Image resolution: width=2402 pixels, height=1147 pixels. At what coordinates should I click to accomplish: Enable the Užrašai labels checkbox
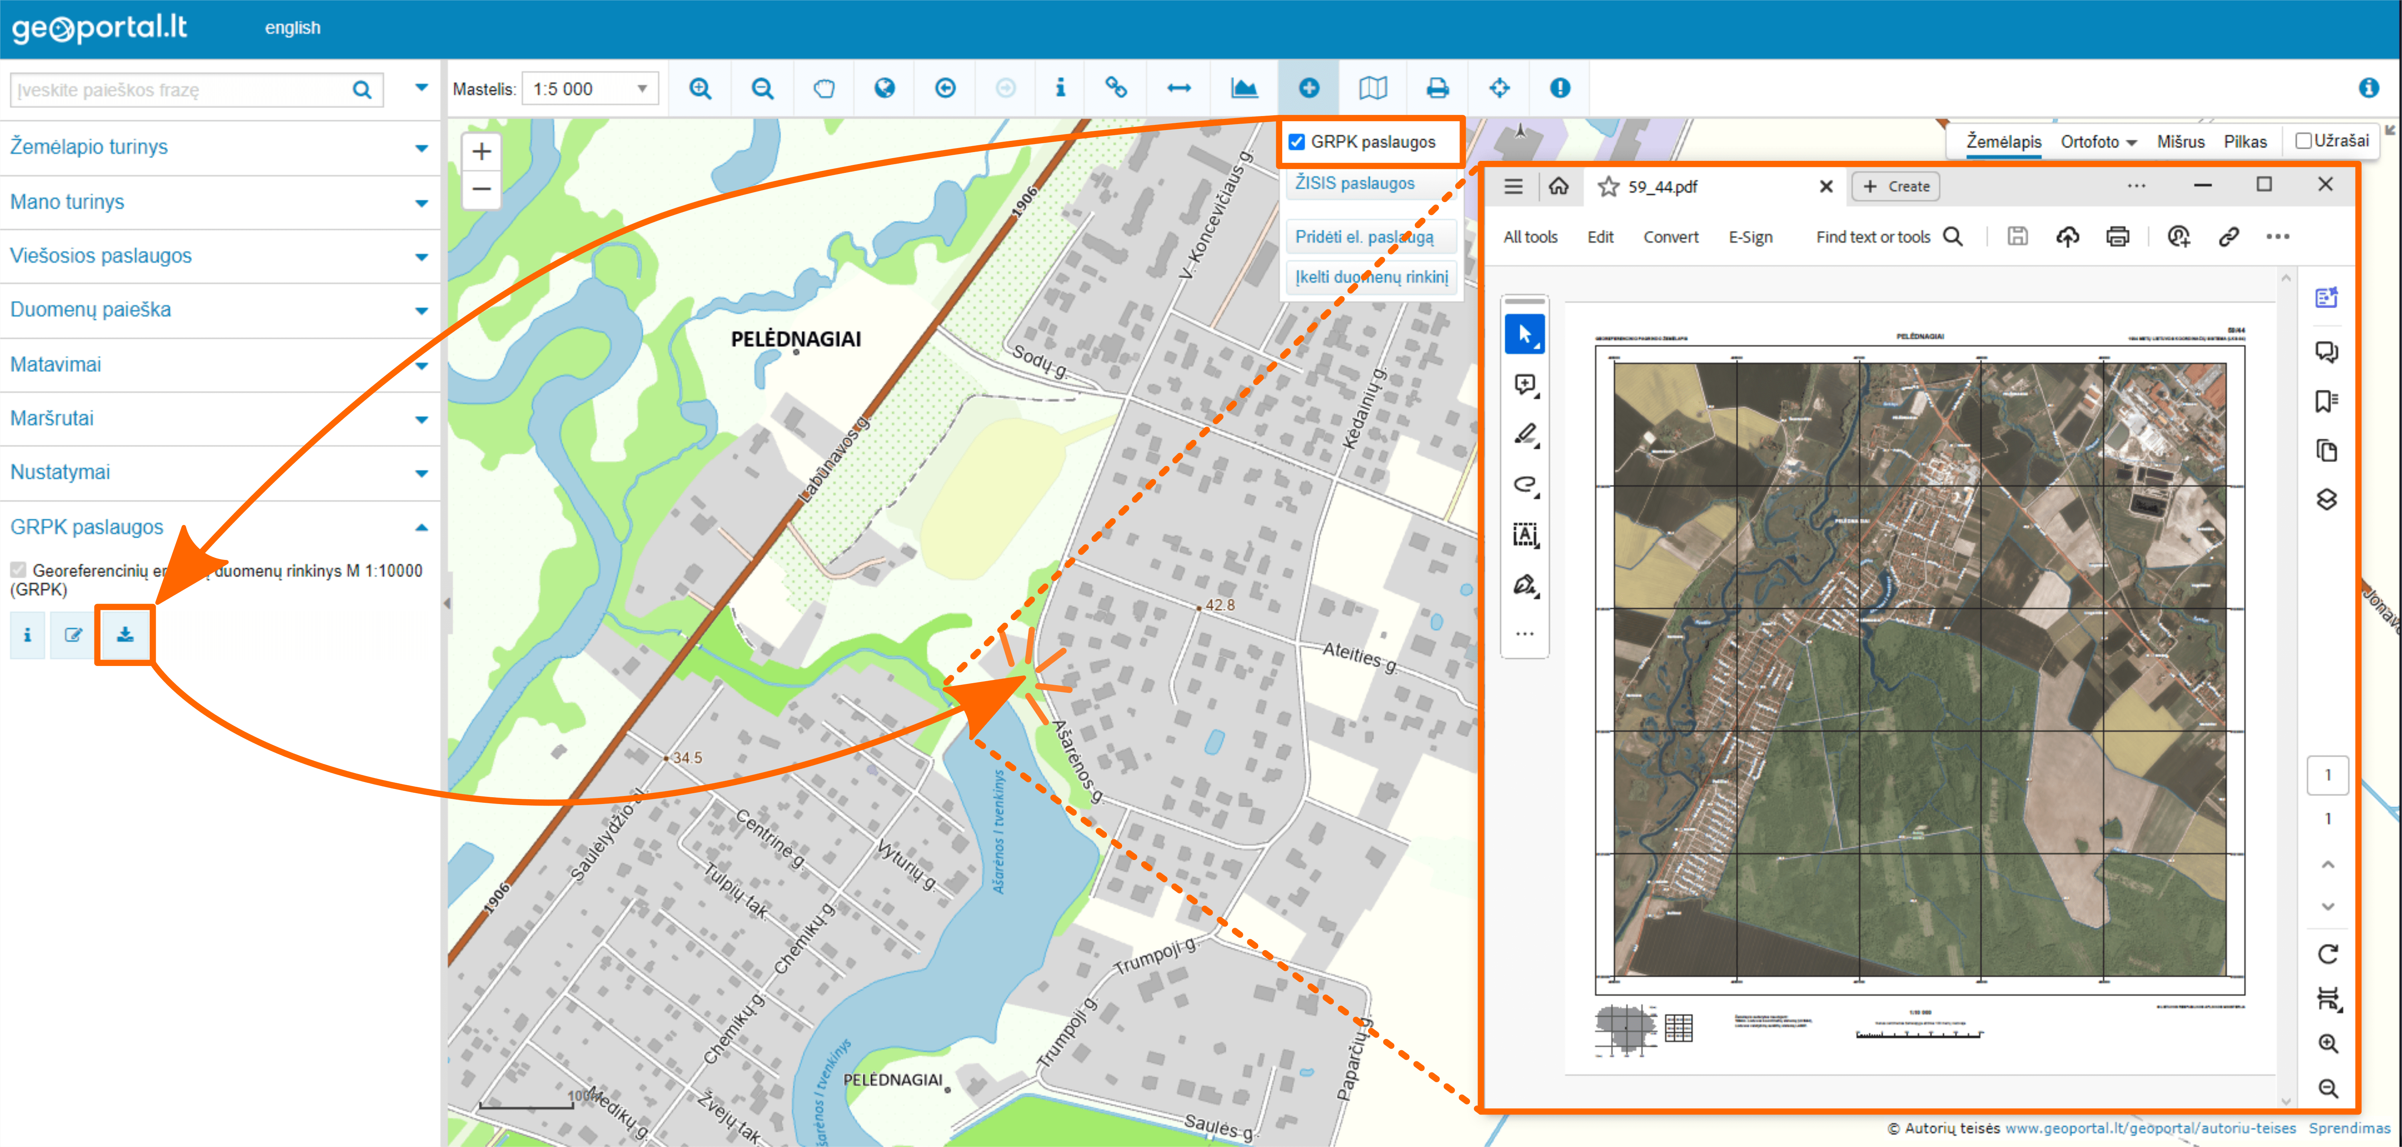(x=2302, y=141)
